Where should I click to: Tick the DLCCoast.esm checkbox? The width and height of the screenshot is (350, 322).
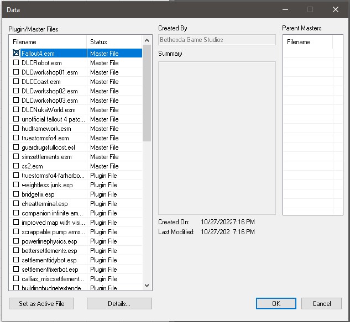(16, 81)
